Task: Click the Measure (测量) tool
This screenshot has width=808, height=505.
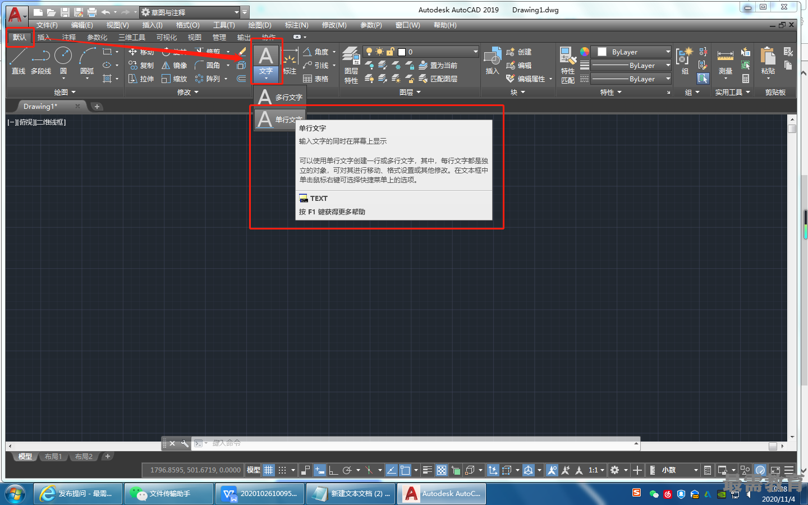Action: 726,61
